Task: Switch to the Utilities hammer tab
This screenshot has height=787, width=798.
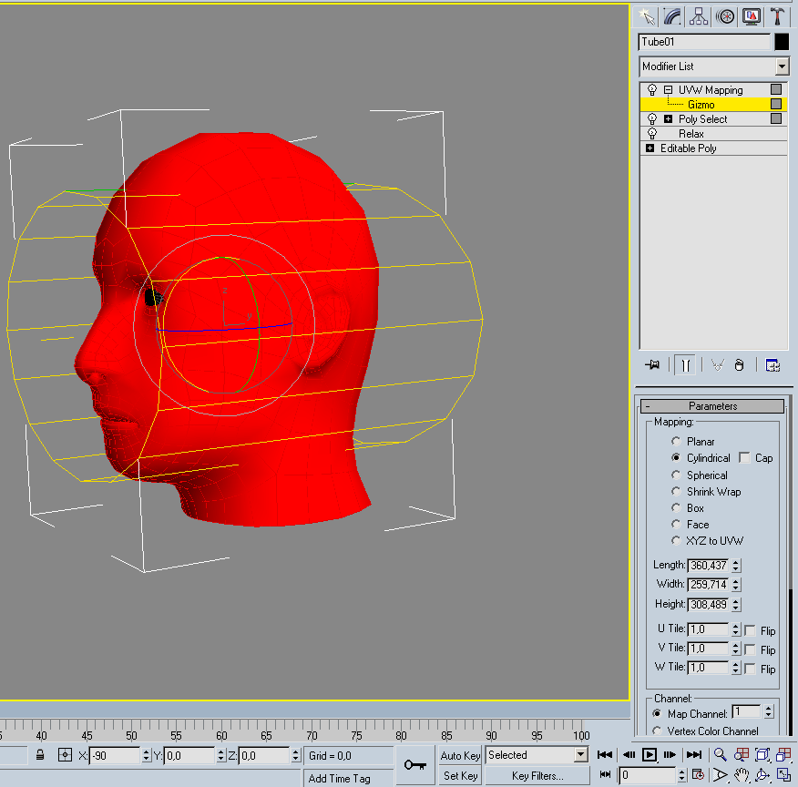Action: click(777, 16)
